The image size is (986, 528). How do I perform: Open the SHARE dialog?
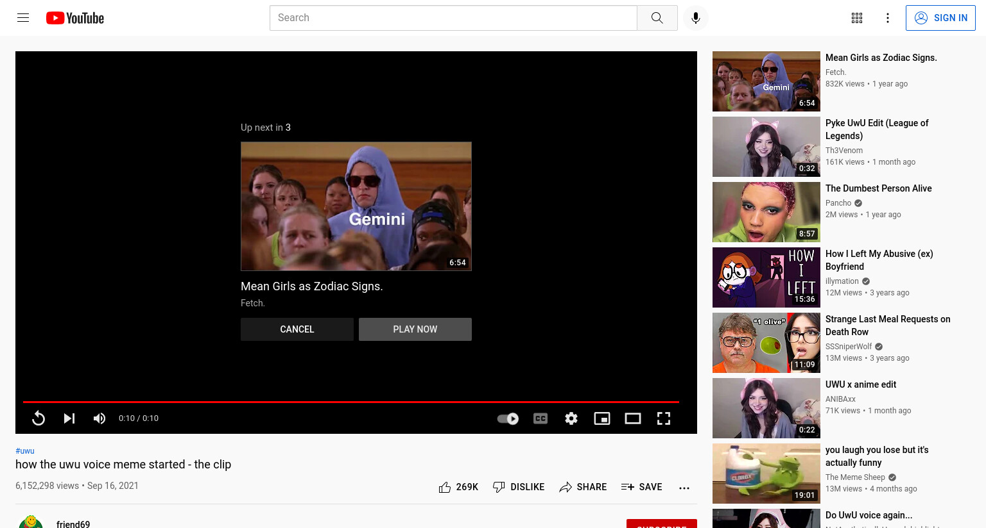[x=583, y=487]
